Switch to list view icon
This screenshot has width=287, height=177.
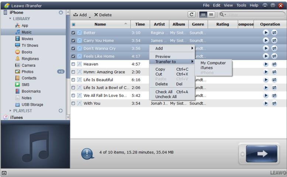click(203, 15)
